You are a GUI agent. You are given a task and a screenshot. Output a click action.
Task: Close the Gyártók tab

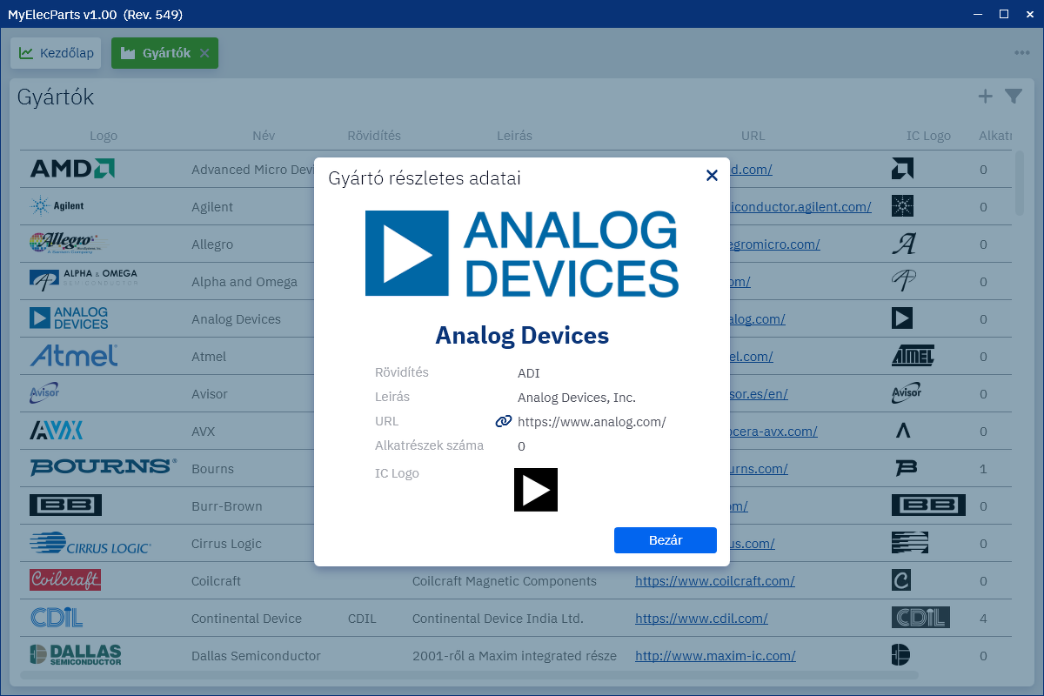(204, 53)
